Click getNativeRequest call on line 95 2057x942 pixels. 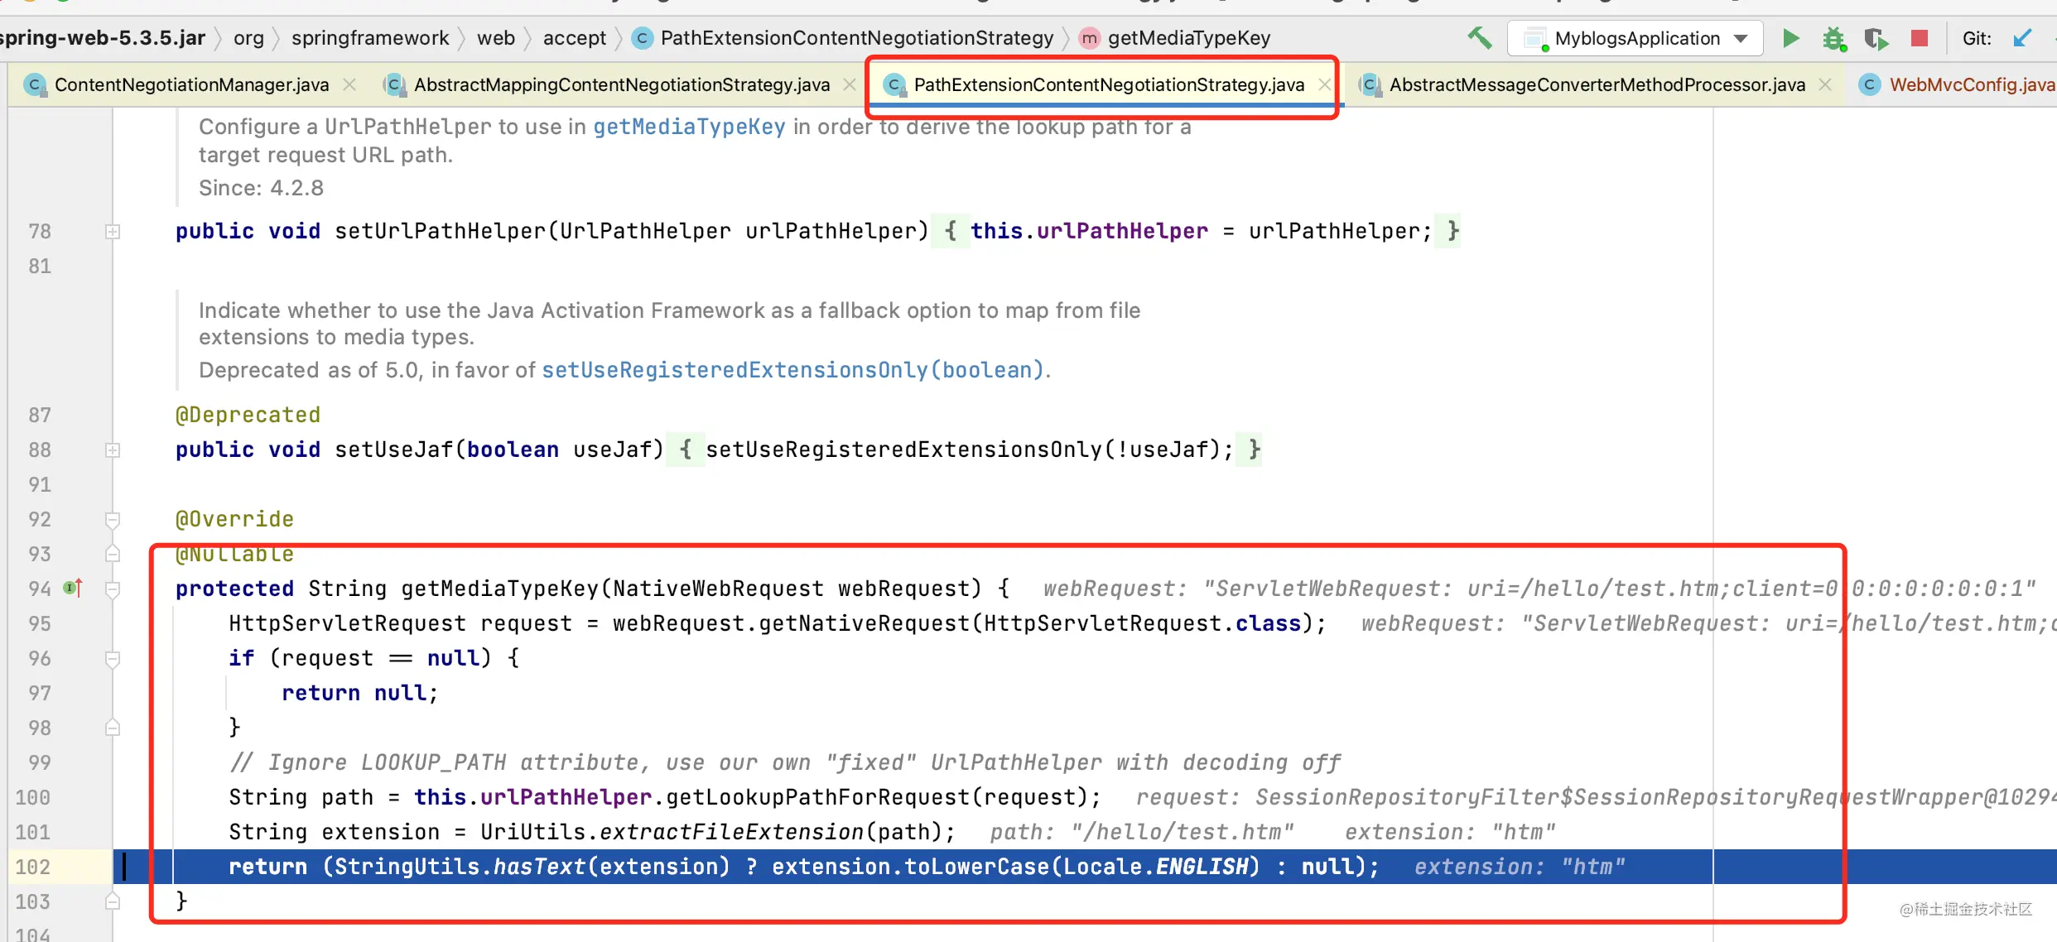865,623
